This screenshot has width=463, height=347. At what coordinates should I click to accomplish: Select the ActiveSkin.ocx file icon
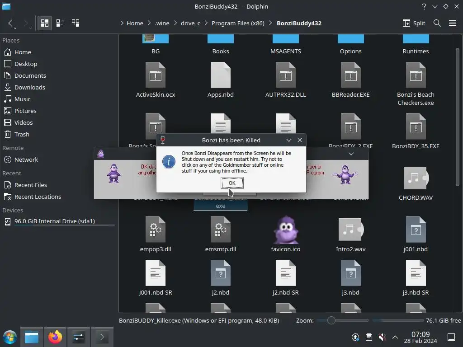[156, 75]
